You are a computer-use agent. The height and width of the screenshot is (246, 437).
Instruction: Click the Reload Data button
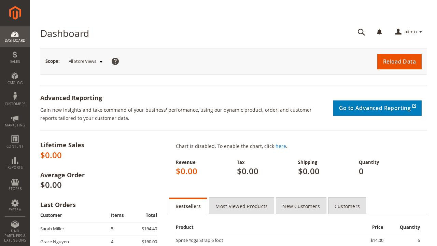point(399,61)
